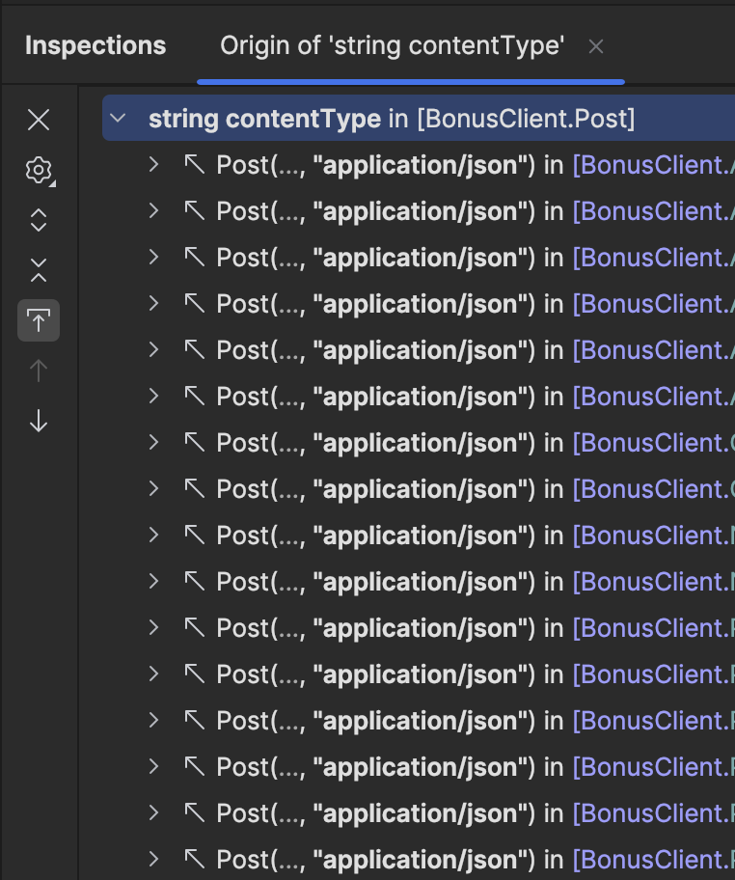Collapse the root 'string contentType' node

(119, 119)
